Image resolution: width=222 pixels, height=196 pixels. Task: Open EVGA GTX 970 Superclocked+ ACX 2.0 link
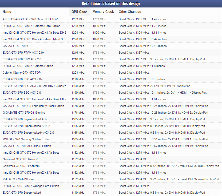pyautogui.click(x=28, y=133)
